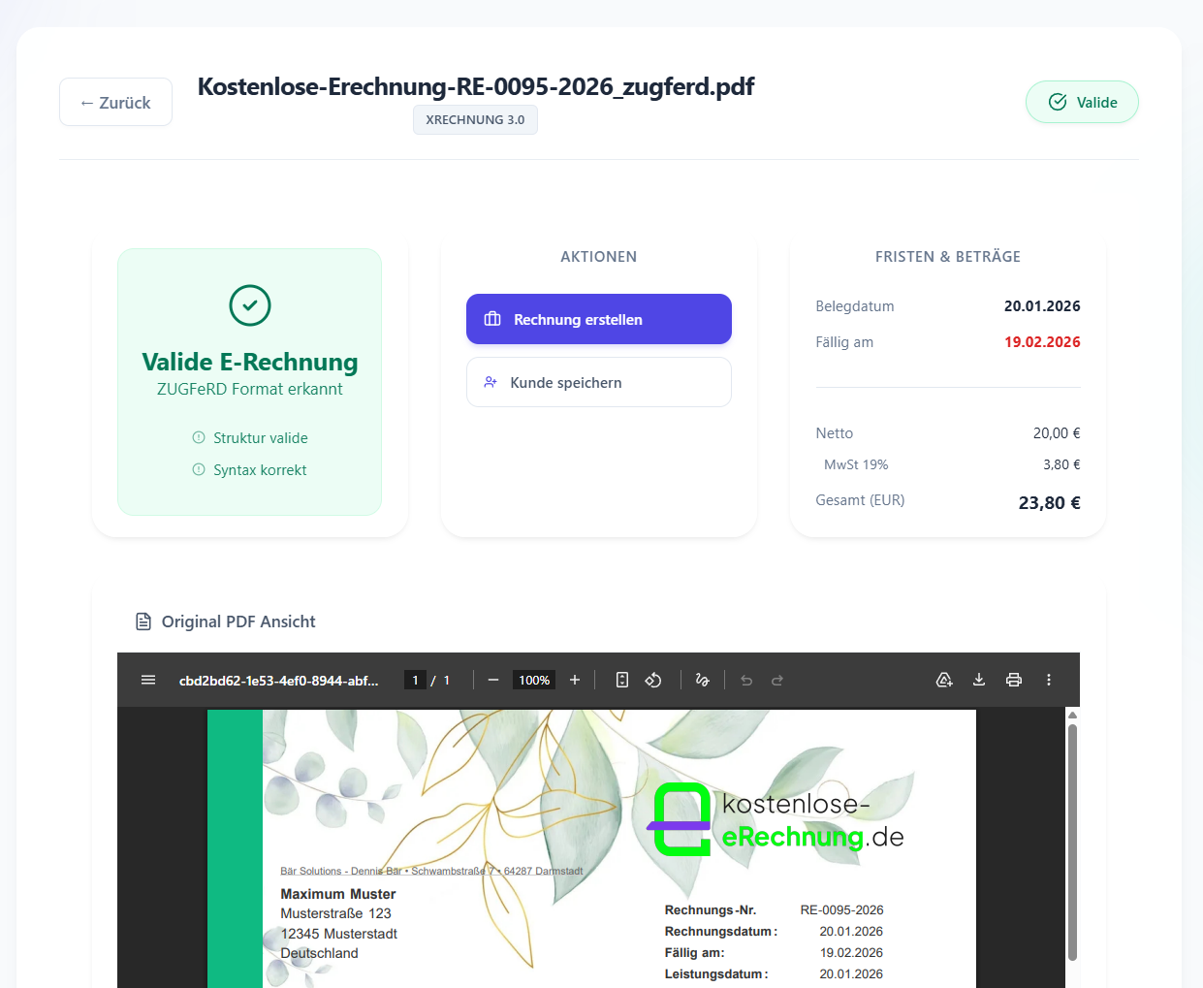Toggle fit-to-page view
This screenshot has height=988, width=1203.
[x=621, y=680]
